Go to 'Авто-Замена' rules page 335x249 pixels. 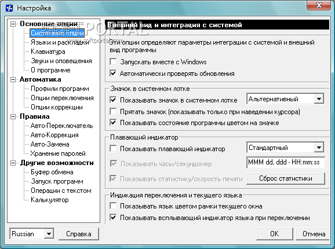(x=50, y=144)
